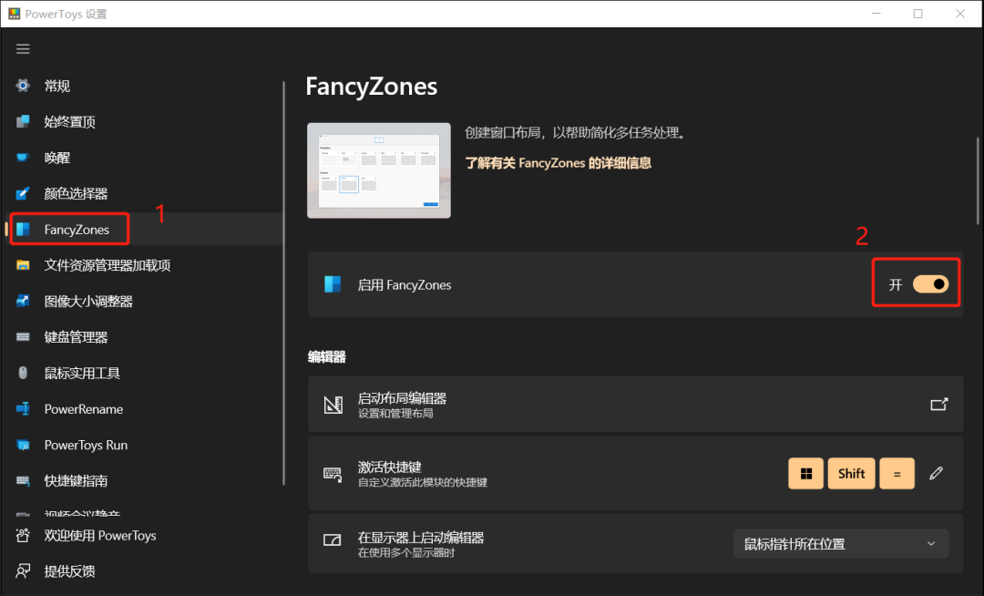This screenshot has height=596, width=984.
Task: Click the Windows key shortcut button
Action: 805,474
